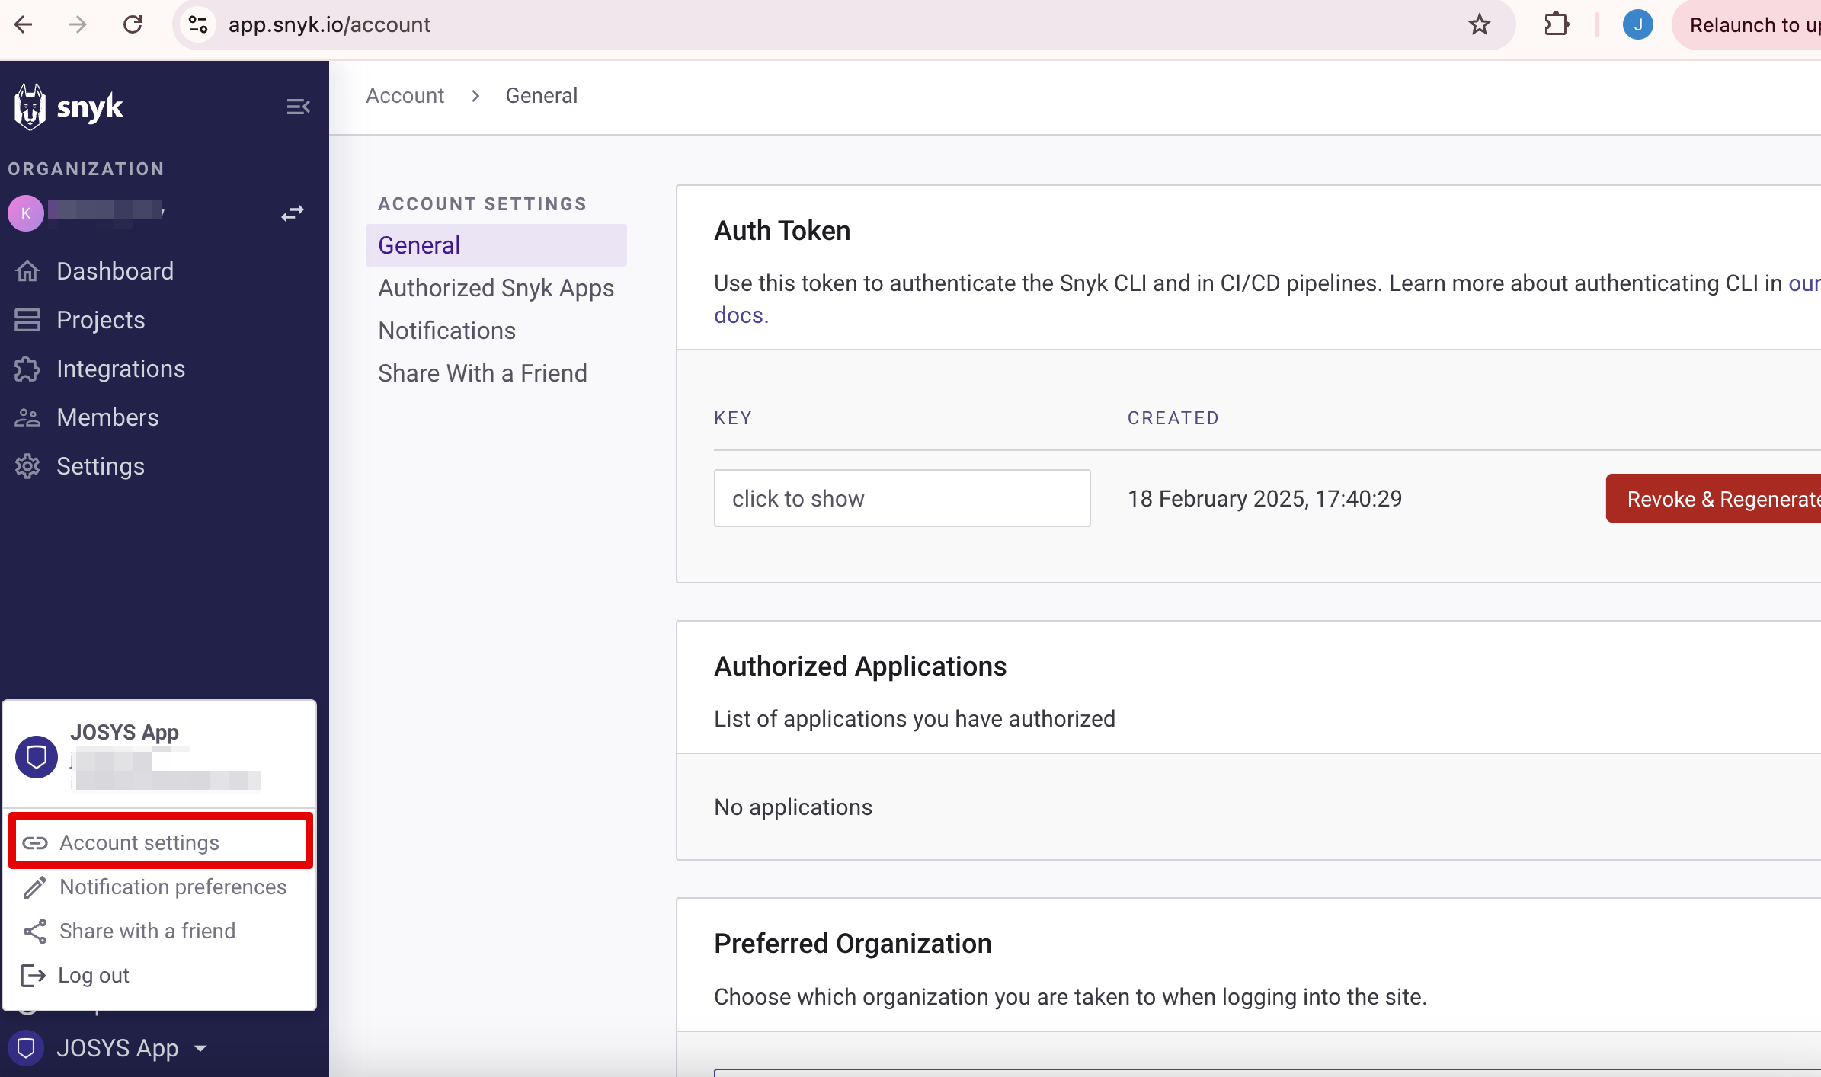1821x1077 pixels.
Task: Click the switch organization arrows icon
Action: [x=293, y=213]
